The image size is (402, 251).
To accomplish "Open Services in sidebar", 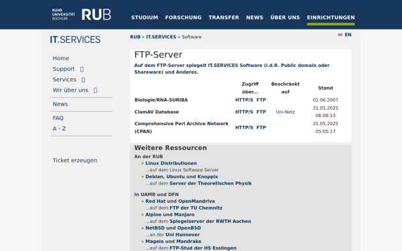I will click(x=64, y=80).
